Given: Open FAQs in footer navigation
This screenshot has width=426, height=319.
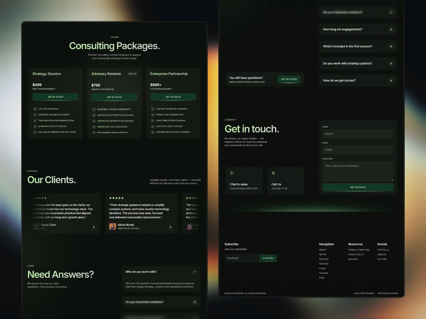Looking at the screenshot, I should pos(322,278).
